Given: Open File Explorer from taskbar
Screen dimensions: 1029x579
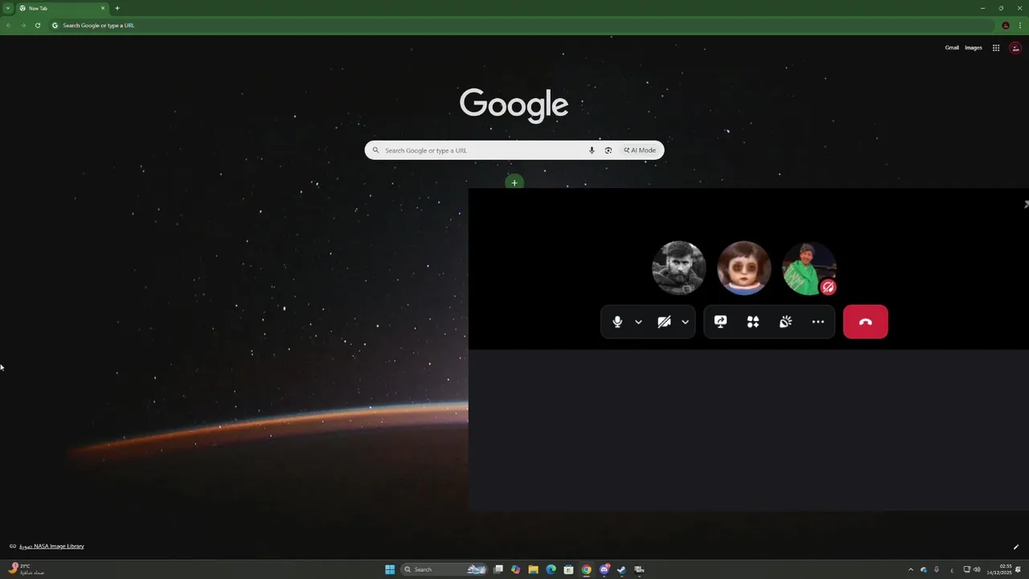Looking at the screenshot, I should click(x=533, y=569).
